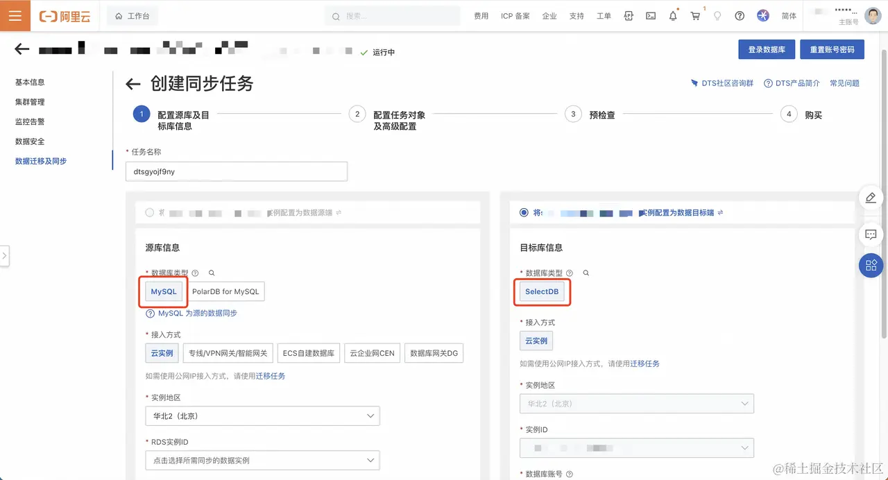Click the top search box
Screen dimensions: 888x480
(393, 16)
